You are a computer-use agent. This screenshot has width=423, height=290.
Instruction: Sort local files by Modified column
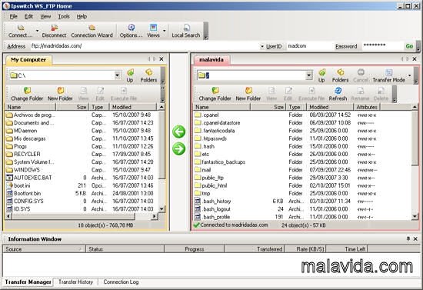coord(133,107)
